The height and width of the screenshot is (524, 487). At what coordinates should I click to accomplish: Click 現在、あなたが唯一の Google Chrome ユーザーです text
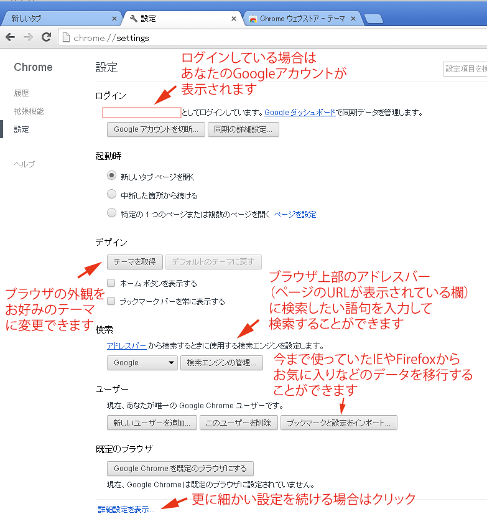pyautogui.click(x=195, y=406)
